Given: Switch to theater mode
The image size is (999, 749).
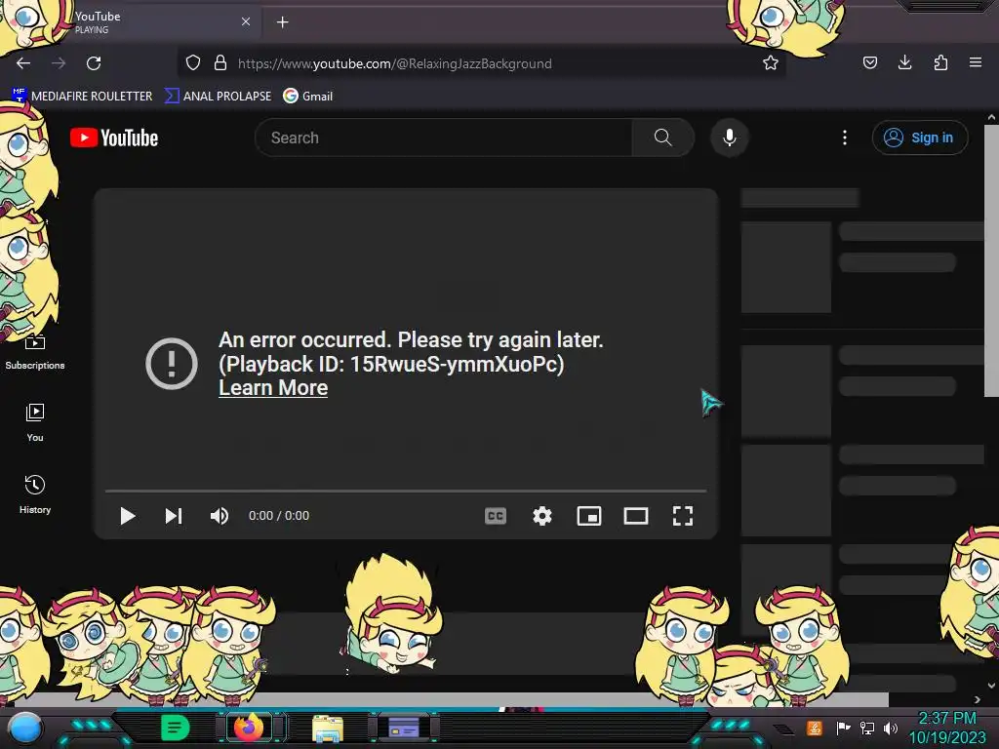Looking at the screenshot, I should [636, 516].
